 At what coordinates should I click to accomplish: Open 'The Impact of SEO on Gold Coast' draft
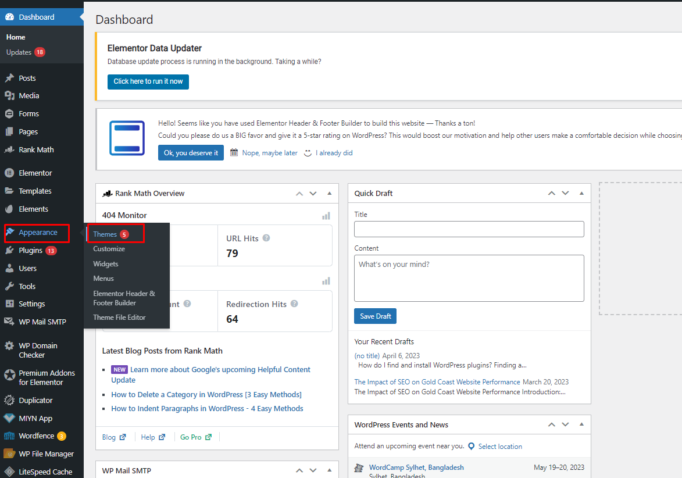click(437, 382)
